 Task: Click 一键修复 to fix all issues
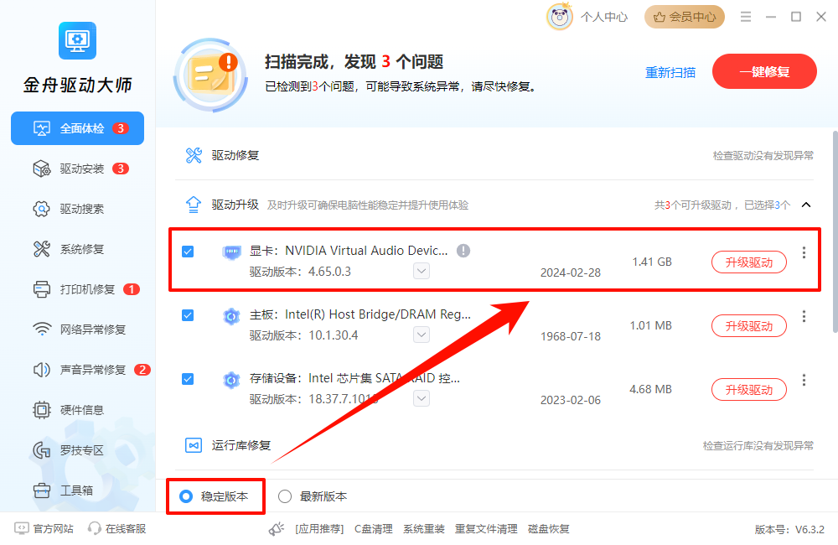click(x=764, y=71)
